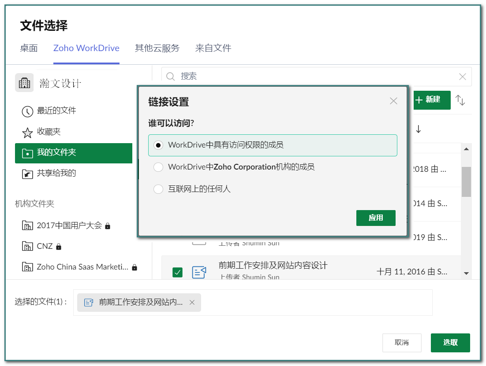Viewport: 486px width, 366px height.
Task: Click the sort order arrows icon
Action: pyautogui.click(x=460, y=100)
